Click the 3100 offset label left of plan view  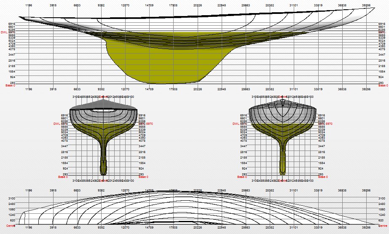tap(12, 198)
